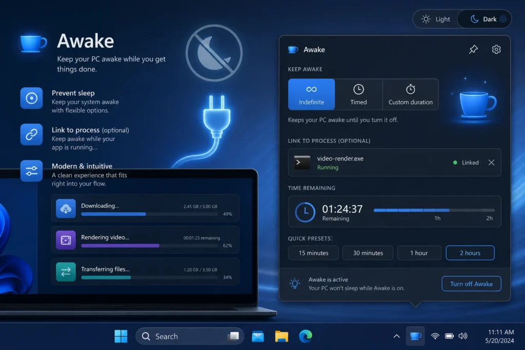525x350 pixels.
Task: Click the 34% transfer percentage
Action: [x=227, y=277]
